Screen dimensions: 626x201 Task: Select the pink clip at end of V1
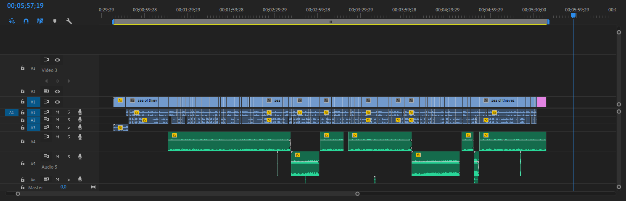(x=541, y=101)
